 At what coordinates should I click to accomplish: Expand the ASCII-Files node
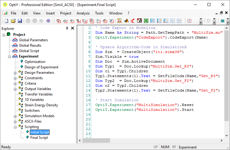15,122
